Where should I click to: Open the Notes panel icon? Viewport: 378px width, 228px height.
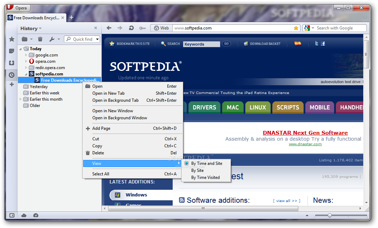[x=12, y=51]
